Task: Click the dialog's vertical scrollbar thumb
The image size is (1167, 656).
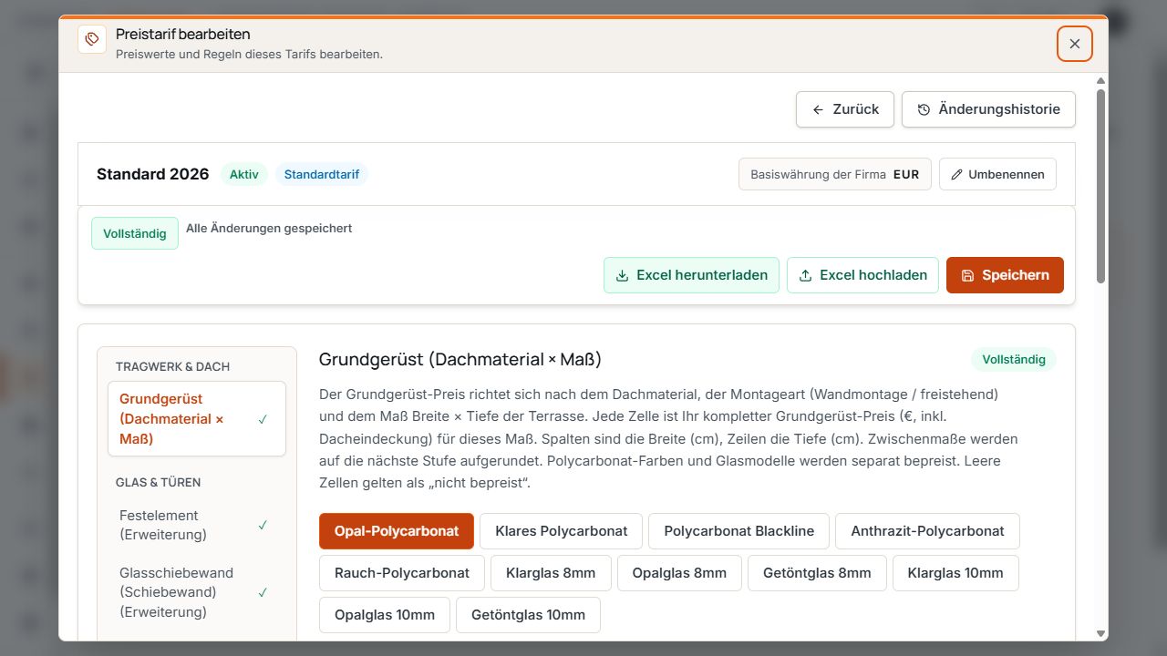Action: (1100, 186)
